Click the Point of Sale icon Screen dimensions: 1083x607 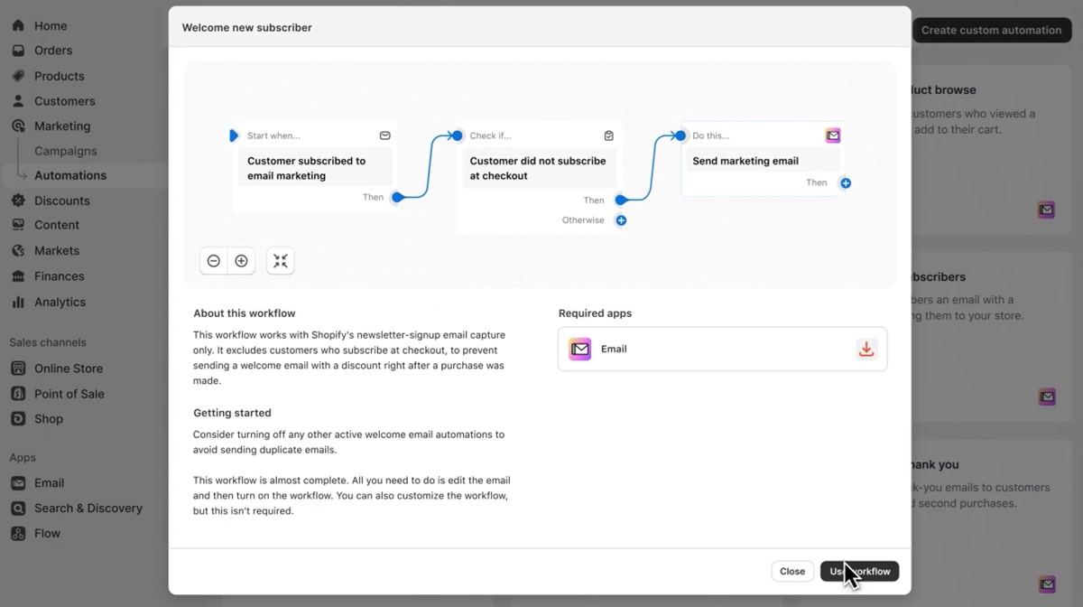(19, 393)
